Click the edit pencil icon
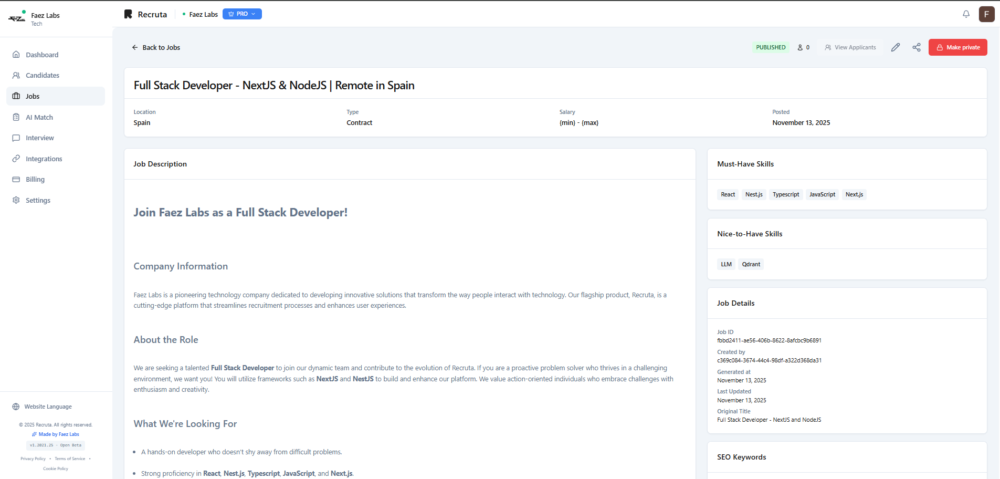This screenshot has height=479, width=1000. (896, 47)
